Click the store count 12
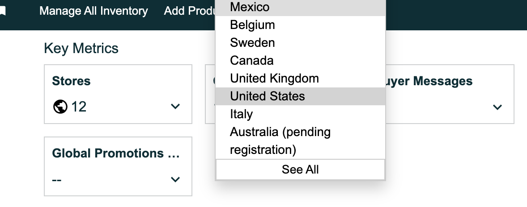Viewport: 527px width, 207px height. 79,107
